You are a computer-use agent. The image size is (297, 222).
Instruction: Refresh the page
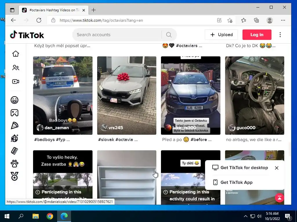click(39, 20)
